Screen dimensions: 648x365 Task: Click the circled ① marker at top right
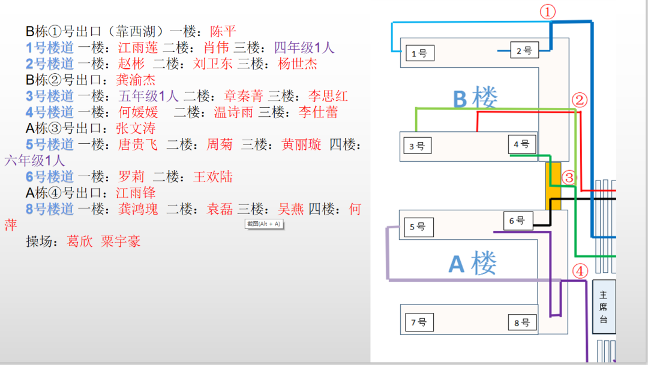[x=547, y=11]
